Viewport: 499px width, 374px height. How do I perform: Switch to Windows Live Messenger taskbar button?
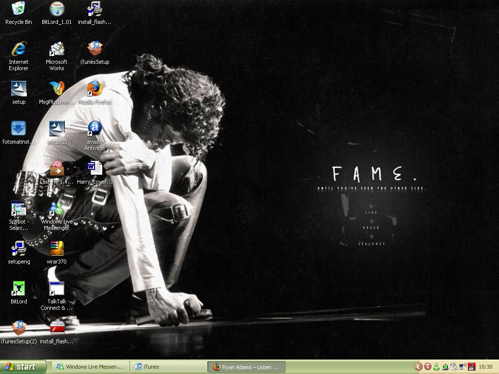[x=91, y=367]
